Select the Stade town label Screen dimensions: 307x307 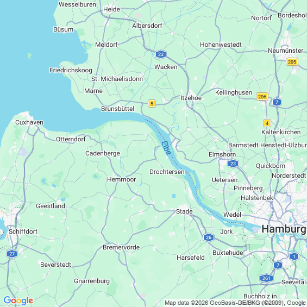tap(184, 211)
